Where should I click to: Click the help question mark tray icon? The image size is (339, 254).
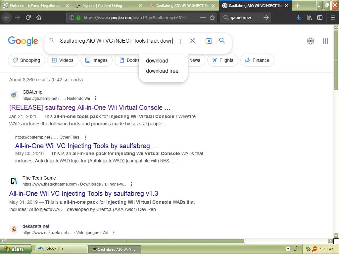click(288, 249)
